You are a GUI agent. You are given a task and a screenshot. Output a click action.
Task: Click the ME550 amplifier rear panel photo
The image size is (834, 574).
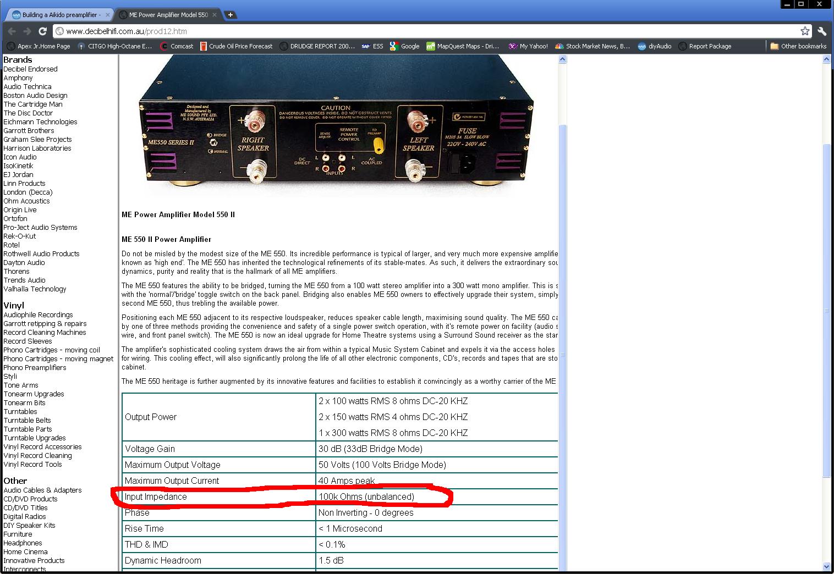pyautogui.click(x=336, y=125)
